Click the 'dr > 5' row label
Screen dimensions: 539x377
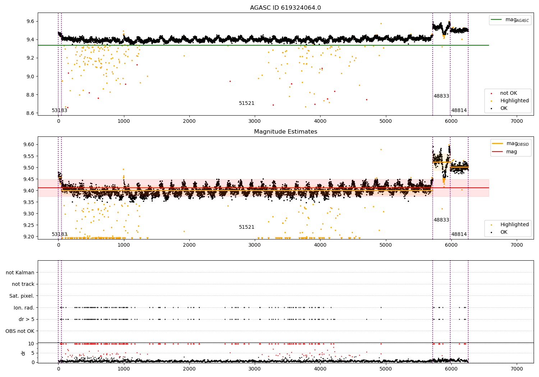coord(26,320)
